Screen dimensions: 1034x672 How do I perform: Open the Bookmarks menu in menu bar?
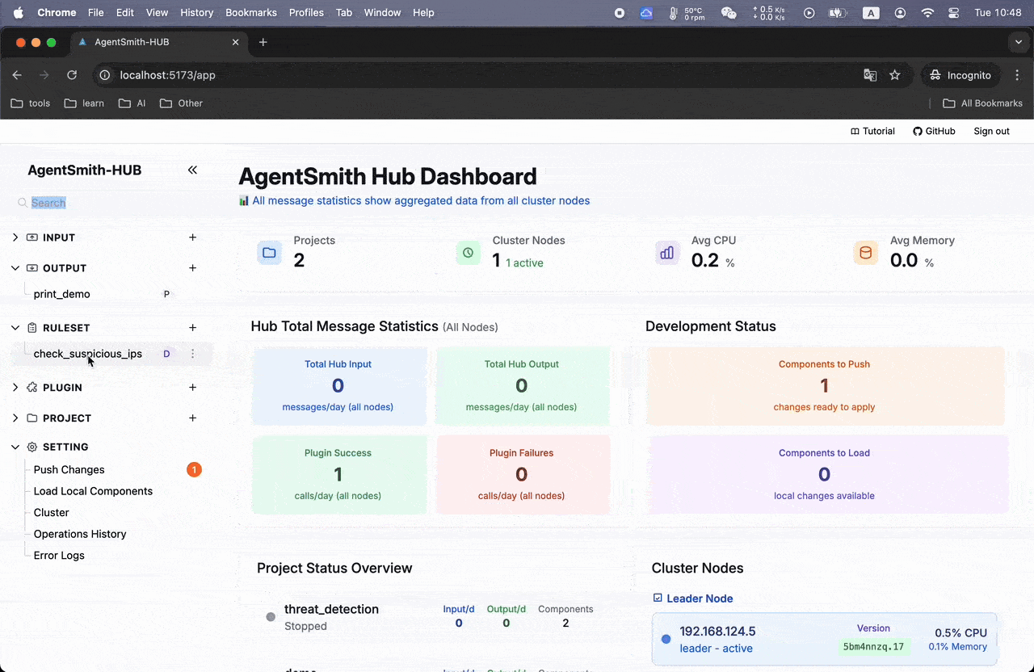point(251,13)
